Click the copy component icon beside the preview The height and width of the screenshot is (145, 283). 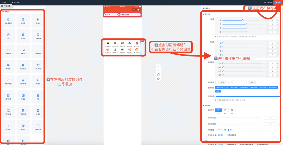pyautogui.click(x=158, y=74)
